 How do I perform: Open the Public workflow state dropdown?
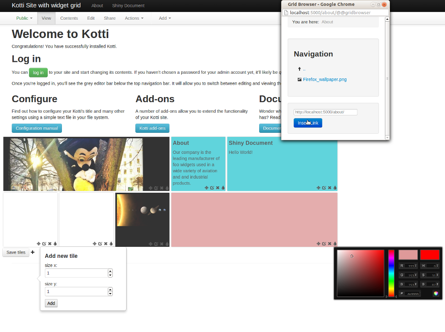point(24,18)
